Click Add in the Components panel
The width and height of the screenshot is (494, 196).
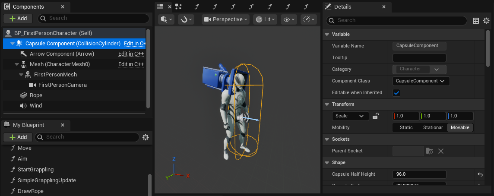[x=18, y=18]
